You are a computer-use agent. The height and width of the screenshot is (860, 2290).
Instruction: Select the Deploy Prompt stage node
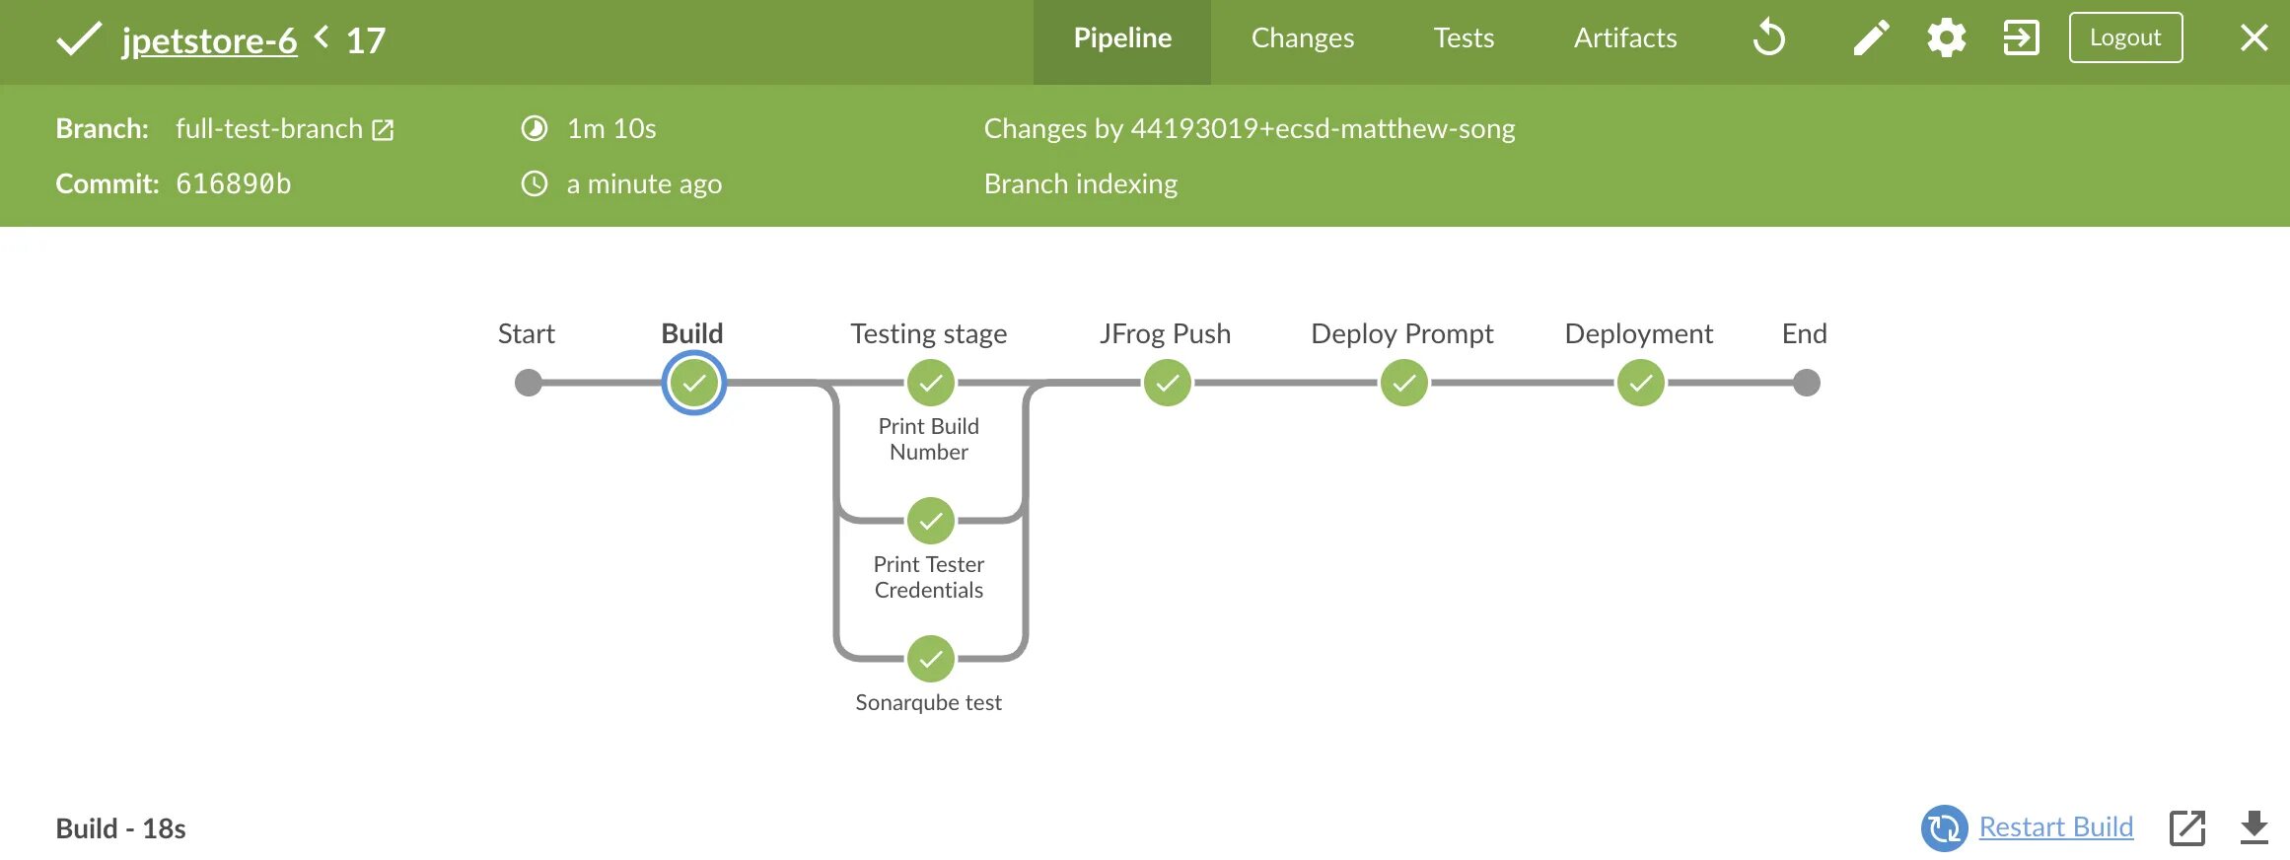[1403, 383]
